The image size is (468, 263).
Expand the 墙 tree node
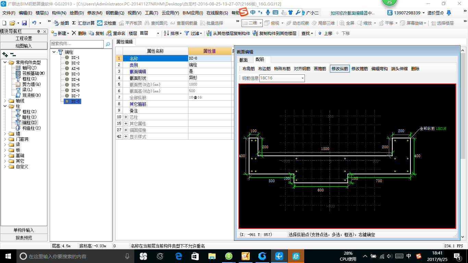5,134
